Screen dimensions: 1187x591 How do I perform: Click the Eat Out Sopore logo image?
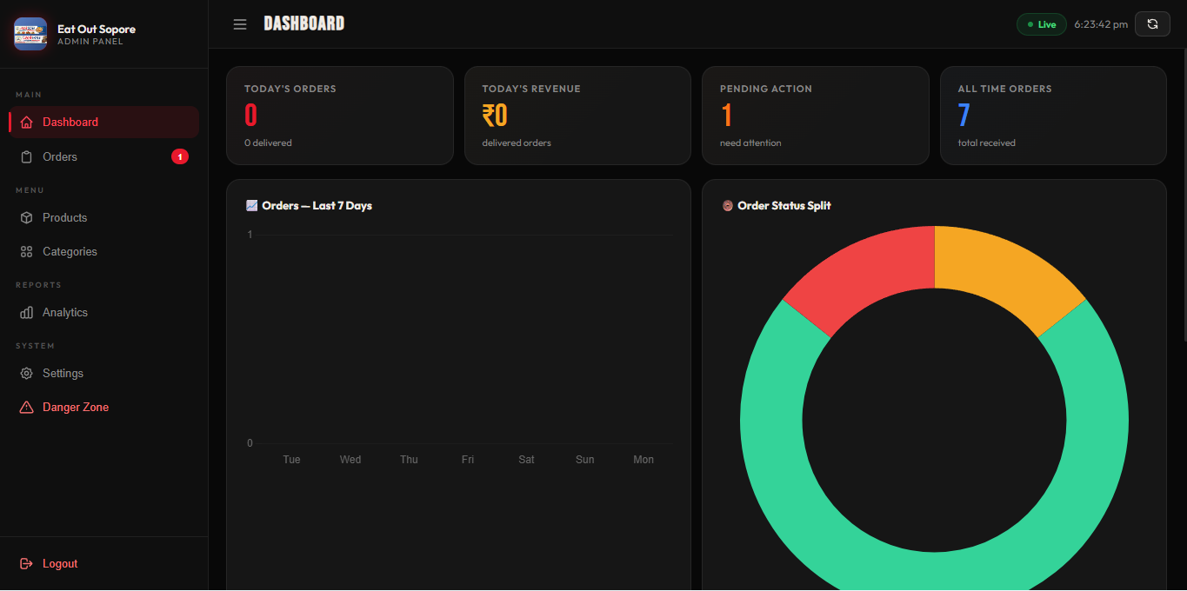30,34
